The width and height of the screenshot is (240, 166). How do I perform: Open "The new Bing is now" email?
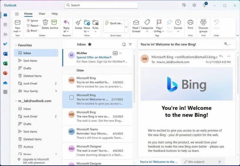click(98, 116)
